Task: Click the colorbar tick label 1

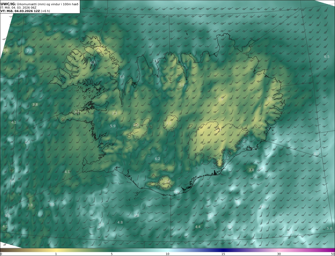Action: pos(56,254)
